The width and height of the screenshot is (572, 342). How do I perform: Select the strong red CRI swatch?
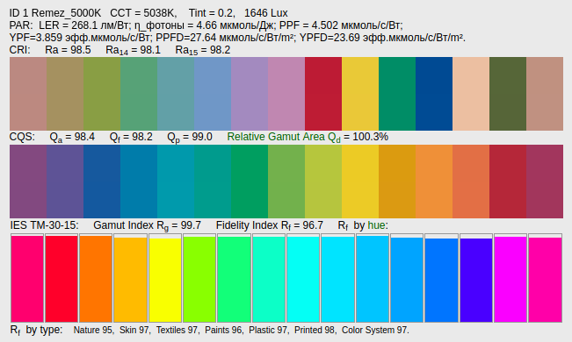tap(323, 94)
